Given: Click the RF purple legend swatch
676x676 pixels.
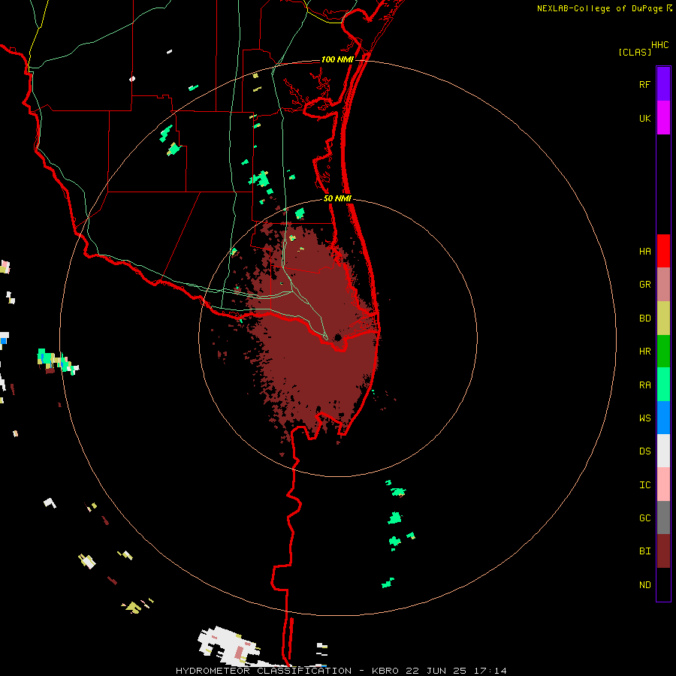Looking at the screenshot, I should tap(663, 84).
